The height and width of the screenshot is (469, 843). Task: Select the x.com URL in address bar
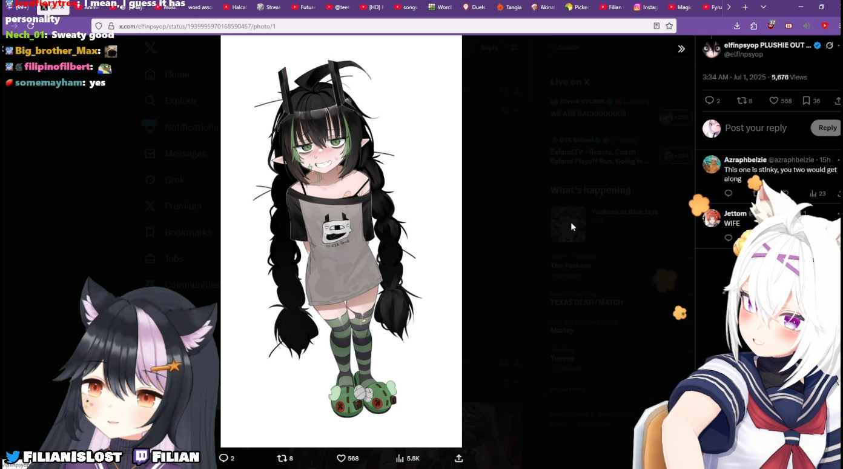pyautogui.click(x=197, y=27)
